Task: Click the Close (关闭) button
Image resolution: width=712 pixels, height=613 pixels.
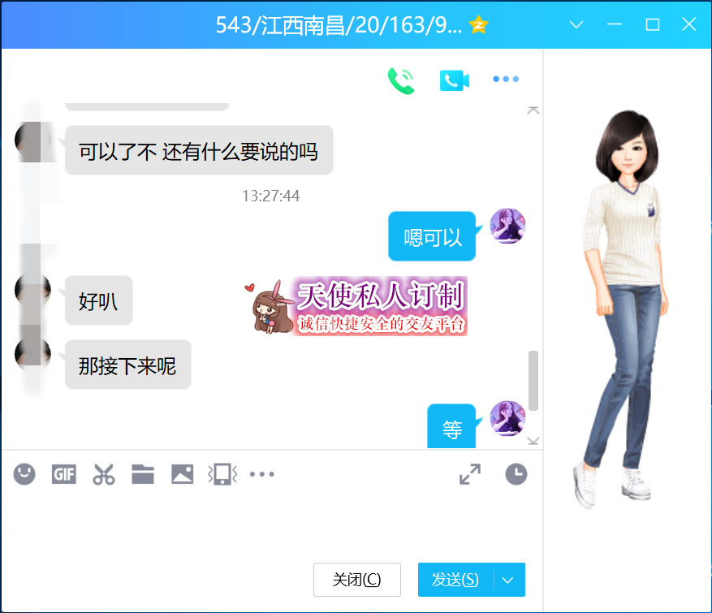Action: pyautogui.click(x=357, y=580)
